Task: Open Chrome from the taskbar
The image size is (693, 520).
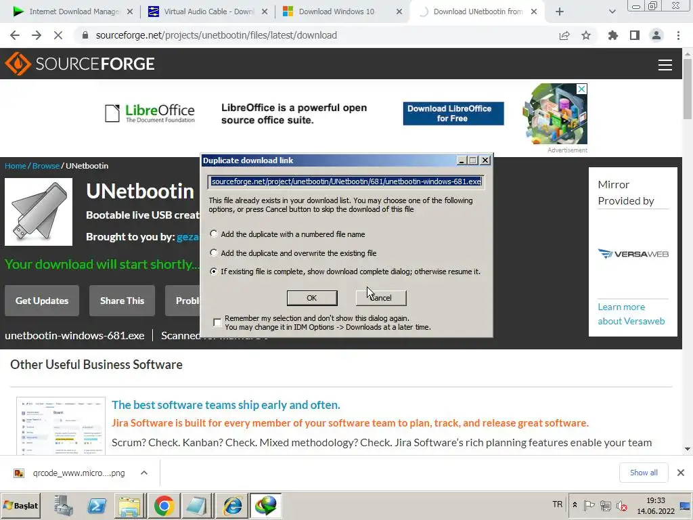Action: [x=164, y=506]
